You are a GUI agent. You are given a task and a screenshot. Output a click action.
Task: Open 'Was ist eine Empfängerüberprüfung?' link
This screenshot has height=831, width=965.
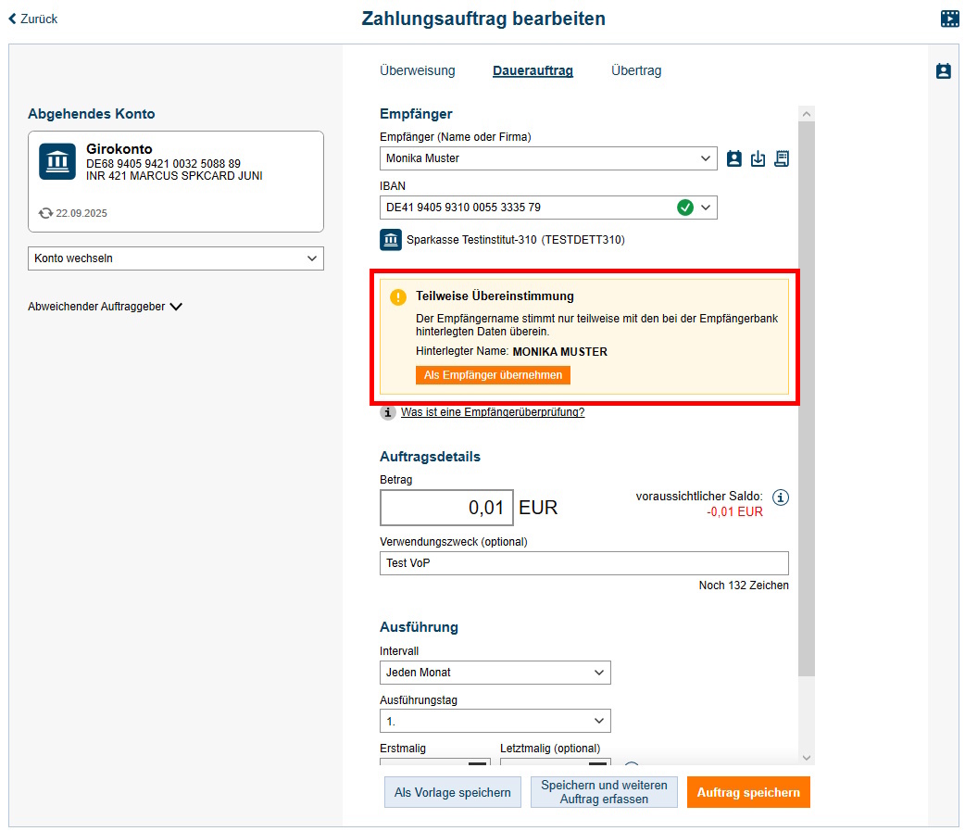pos(492,412)
